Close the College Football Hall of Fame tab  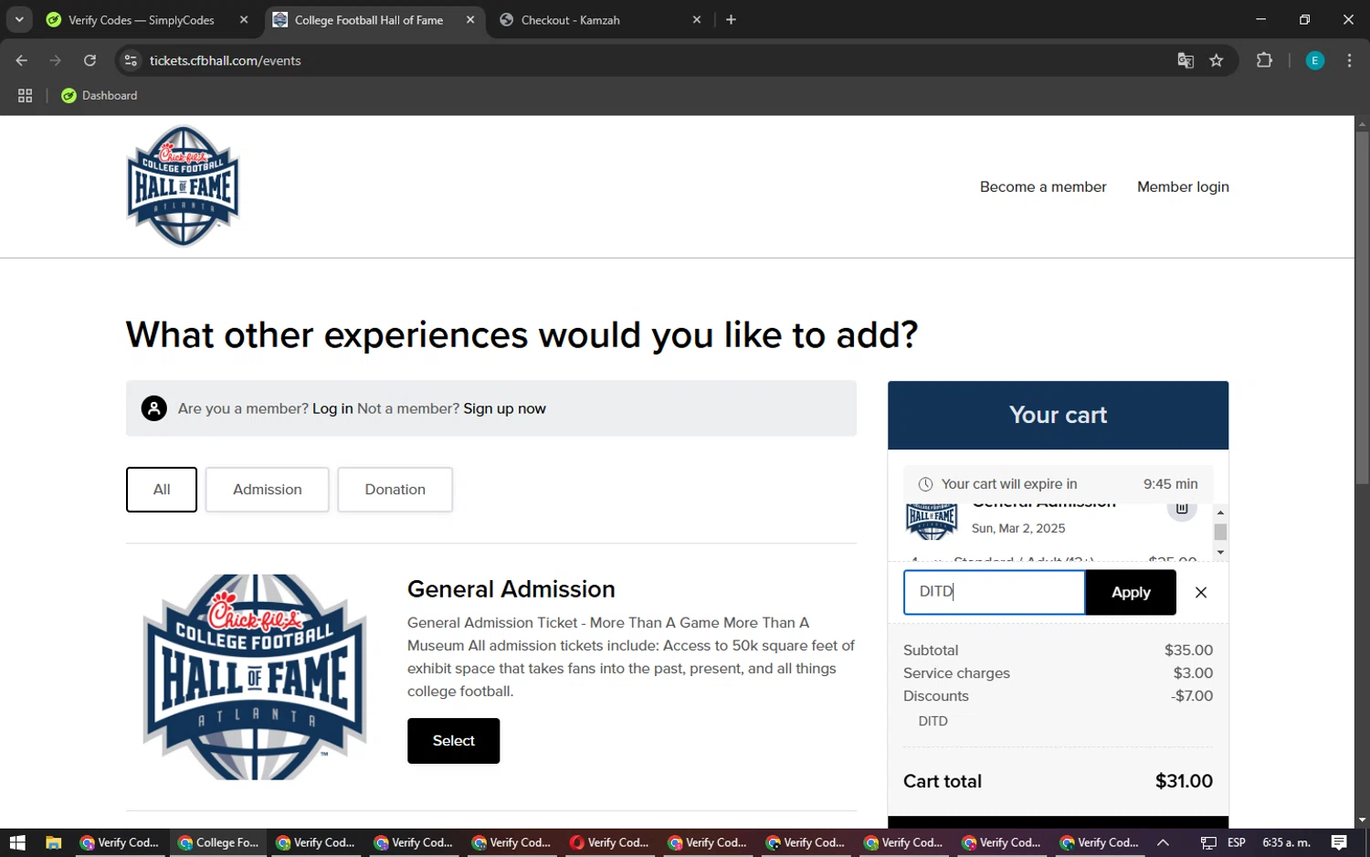[470, 20]
